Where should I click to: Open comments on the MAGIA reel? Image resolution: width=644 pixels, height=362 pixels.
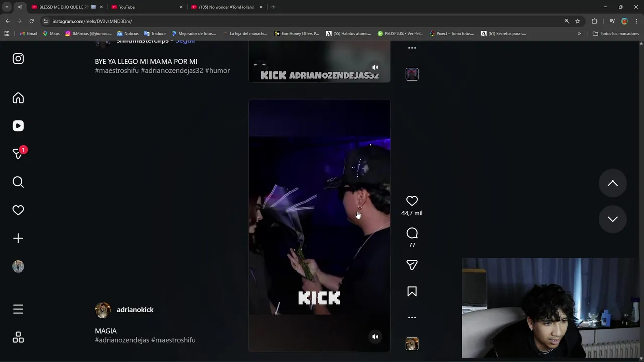coord(412,233)
